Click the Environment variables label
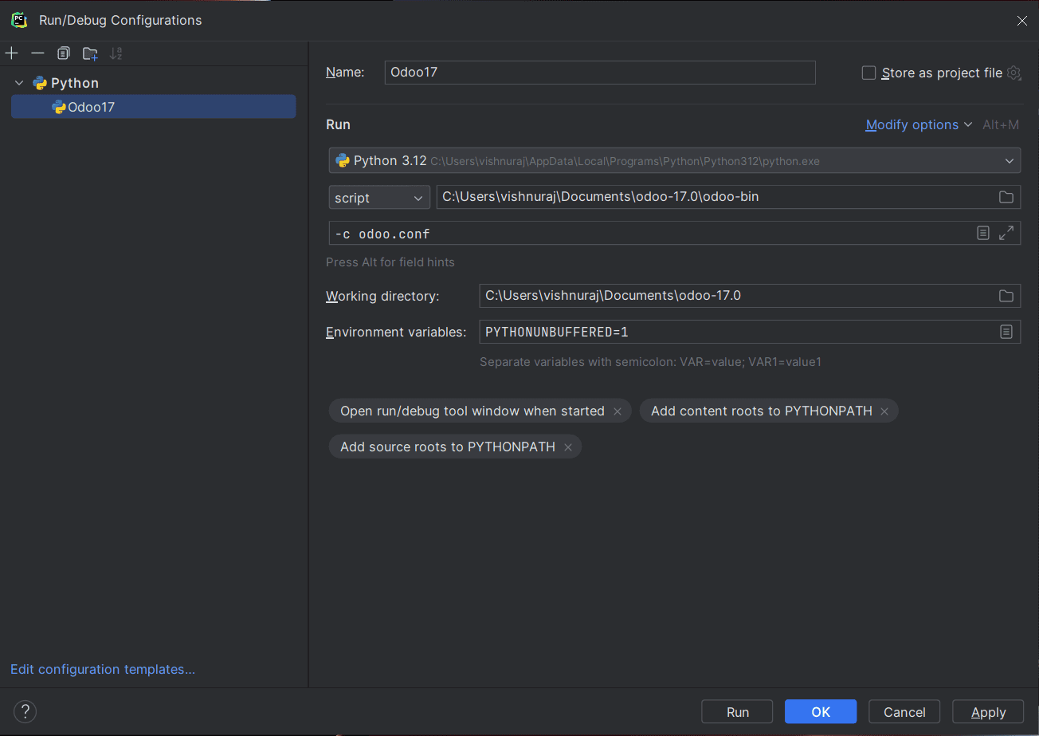 coord(396,332)
